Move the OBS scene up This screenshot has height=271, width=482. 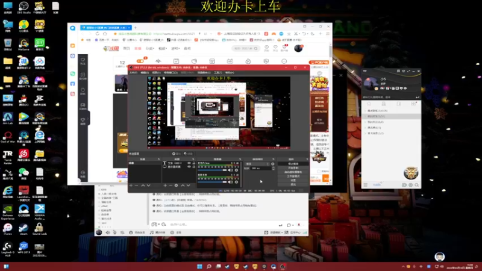[x=143, y=185]
